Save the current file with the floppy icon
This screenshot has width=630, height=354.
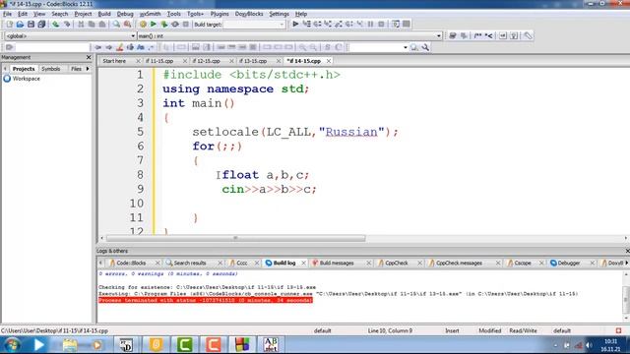(x=31, y=24)
